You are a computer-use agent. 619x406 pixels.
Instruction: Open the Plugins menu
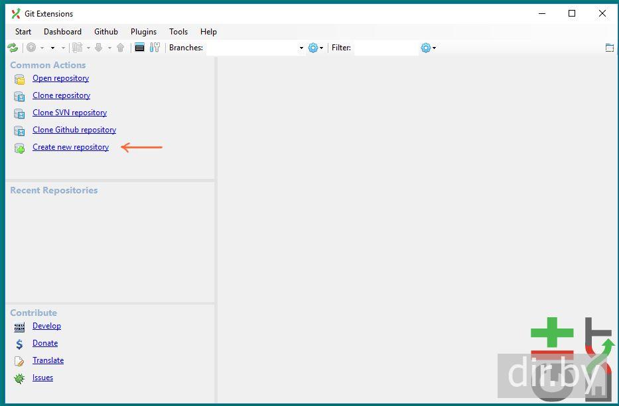143,32
